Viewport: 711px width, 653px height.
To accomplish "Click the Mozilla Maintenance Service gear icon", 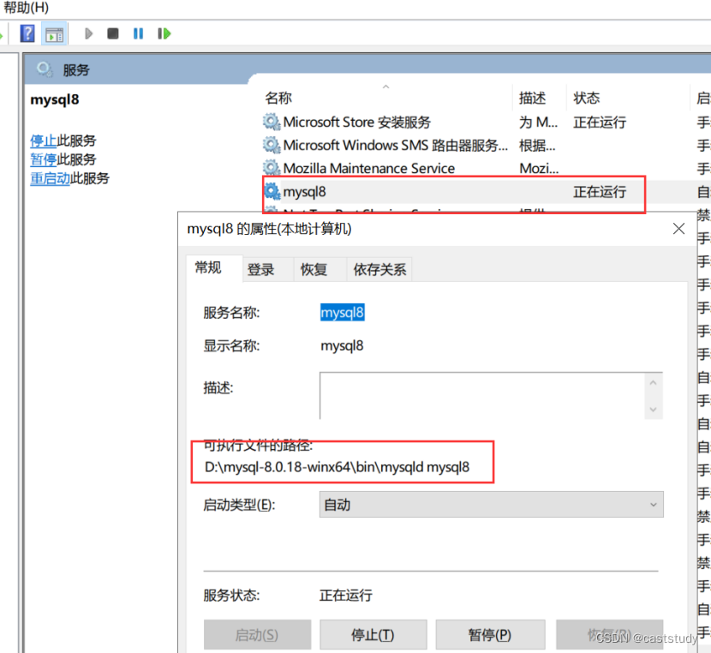I will (x=271, y=168).
